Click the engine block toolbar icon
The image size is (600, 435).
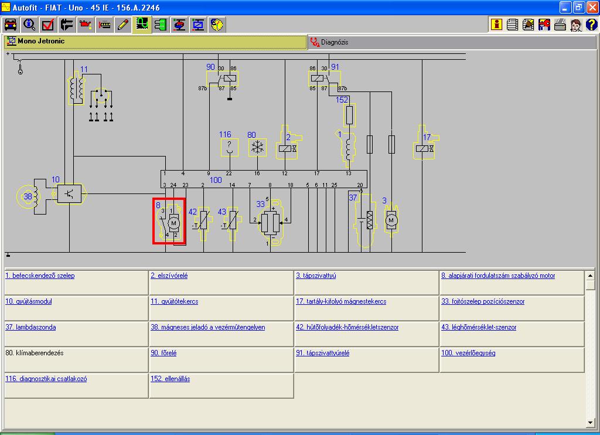(104, 25)
